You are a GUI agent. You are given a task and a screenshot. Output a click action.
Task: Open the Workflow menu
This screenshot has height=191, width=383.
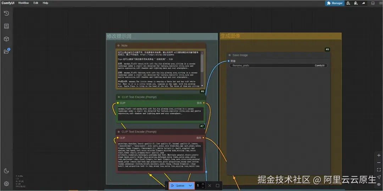pos(23,3)
